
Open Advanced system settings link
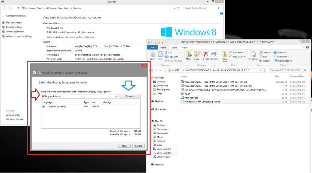(x=19, y=36)
